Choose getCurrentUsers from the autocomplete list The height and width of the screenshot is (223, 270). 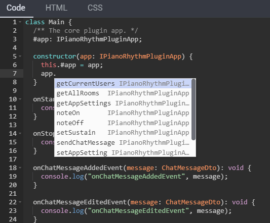pos(123,84)
